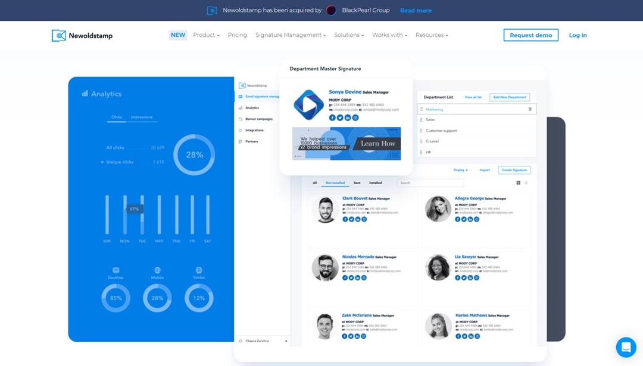
Task: Click the Integrations sidebar icon
Action: (241, 130)
